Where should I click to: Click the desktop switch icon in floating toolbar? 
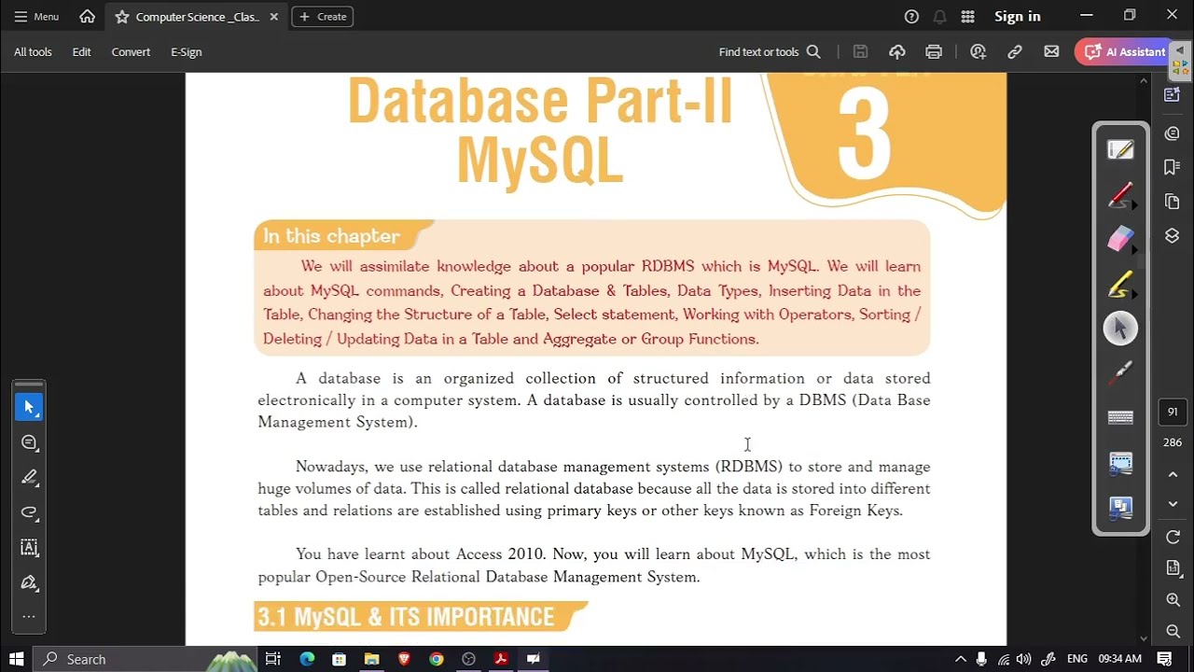pyautogui.click(x=1120, y=507)
